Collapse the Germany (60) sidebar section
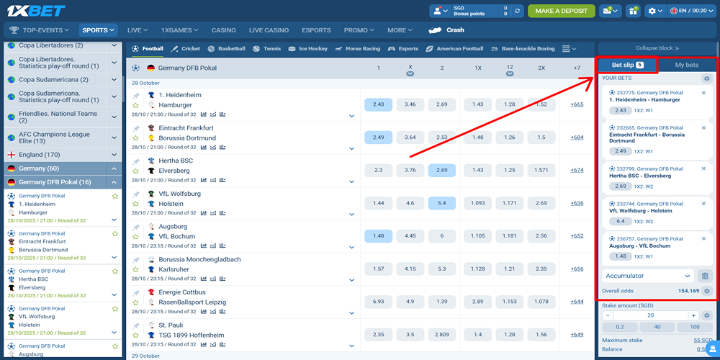 [x=114, y=168]
